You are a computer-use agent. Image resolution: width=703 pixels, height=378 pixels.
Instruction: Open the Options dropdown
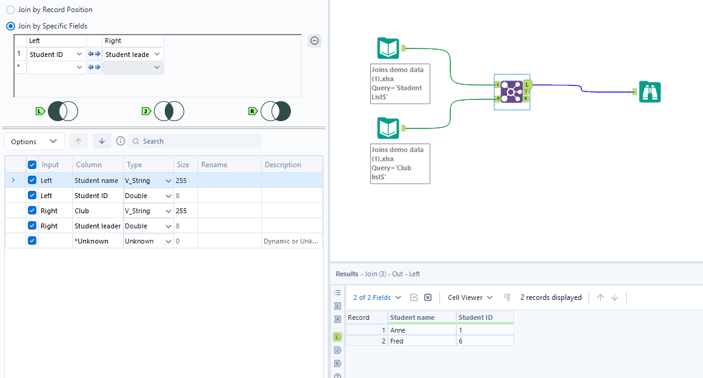[35, 141]
